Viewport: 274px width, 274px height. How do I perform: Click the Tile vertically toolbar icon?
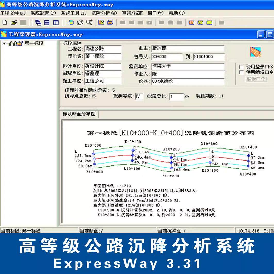(x=56, y=22)
